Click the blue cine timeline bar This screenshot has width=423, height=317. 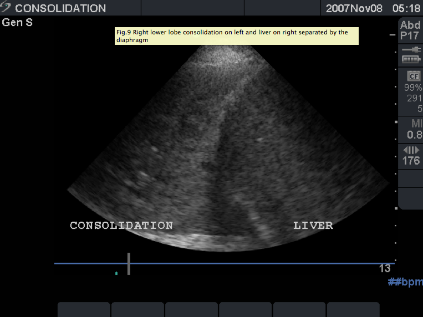[225, 263]
